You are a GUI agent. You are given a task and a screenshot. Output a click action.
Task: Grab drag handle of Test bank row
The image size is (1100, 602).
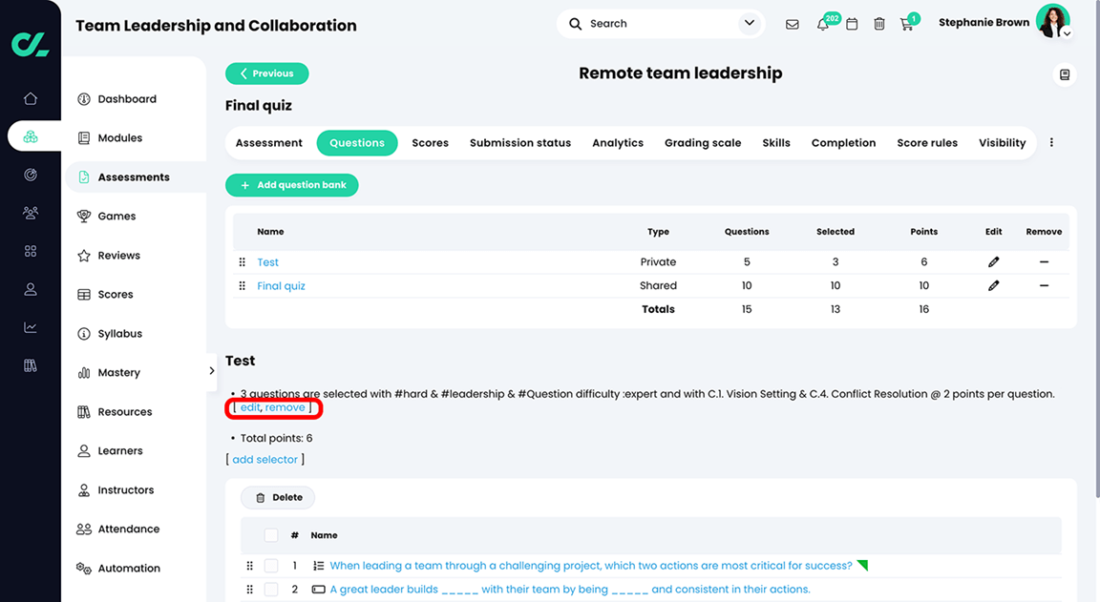coord(242,262)
